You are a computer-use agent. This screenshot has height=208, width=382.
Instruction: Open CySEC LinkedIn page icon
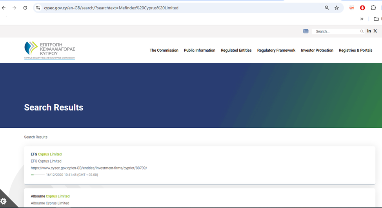(x=369, y=31)
